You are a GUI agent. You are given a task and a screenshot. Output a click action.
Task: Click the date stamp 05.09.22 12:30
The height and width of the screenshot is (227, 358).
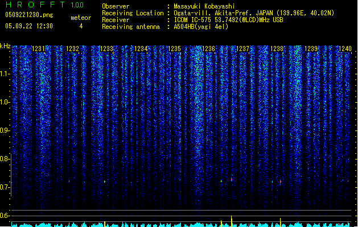tap(29, 26)
